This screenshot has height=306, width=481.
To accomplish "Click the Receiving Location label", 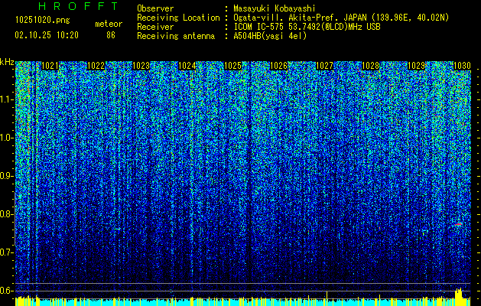I will pos(178,18).
